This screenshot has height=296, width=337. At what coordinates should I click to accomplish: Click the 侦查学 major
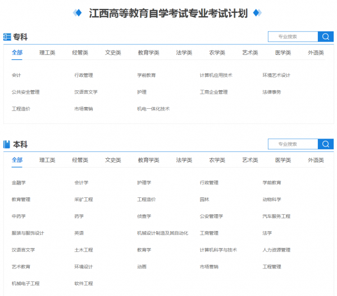(144, 216)
